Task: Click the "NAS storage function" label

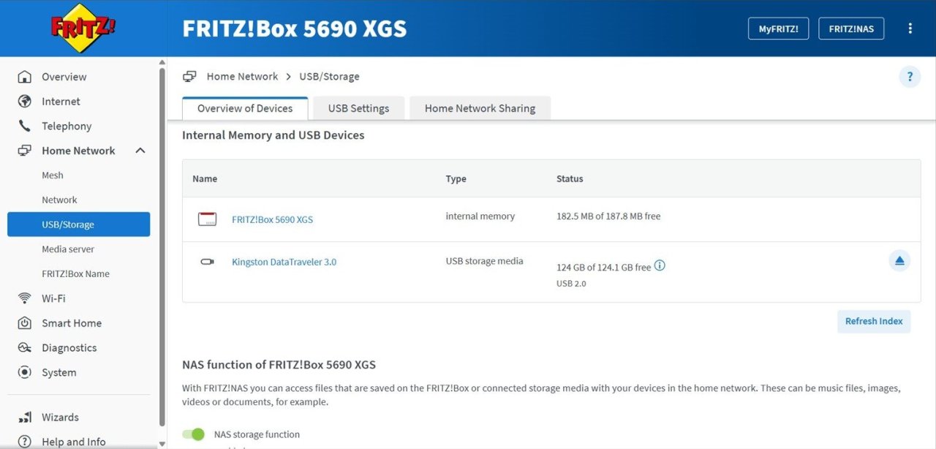Action: pos(257,434)
